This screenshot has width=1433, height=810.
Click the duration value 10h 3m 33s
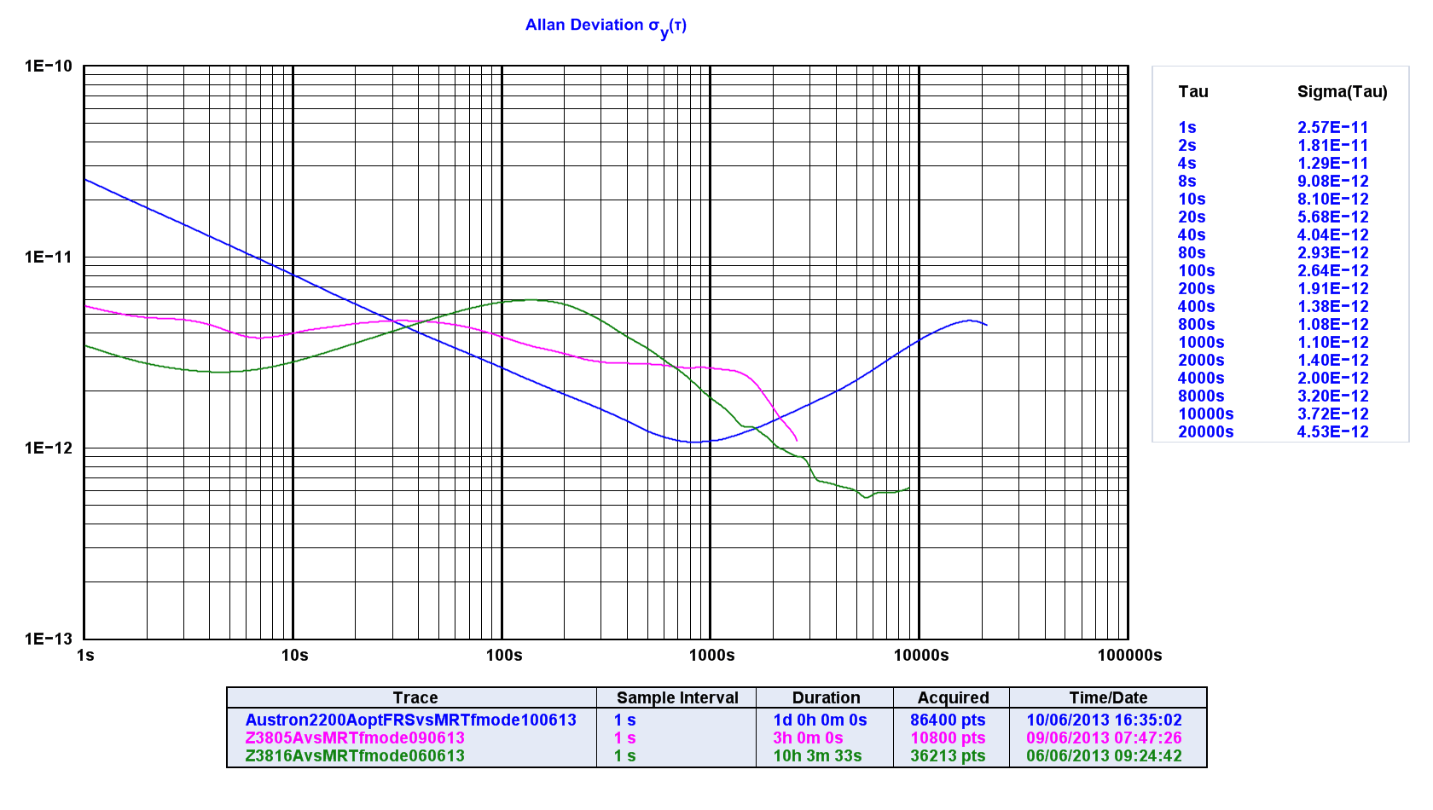[817, 755]
